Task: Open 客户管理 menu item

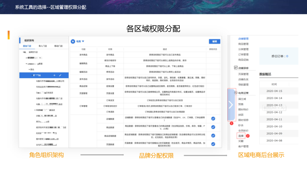Action: click(x=243, y=146)
